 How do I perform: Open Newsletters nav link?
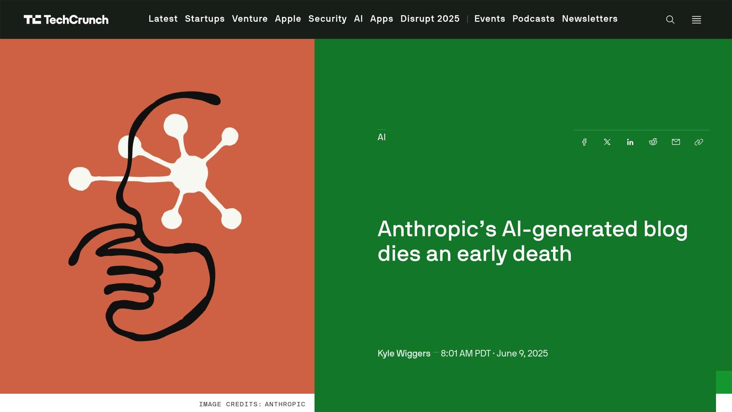point(589,19)
